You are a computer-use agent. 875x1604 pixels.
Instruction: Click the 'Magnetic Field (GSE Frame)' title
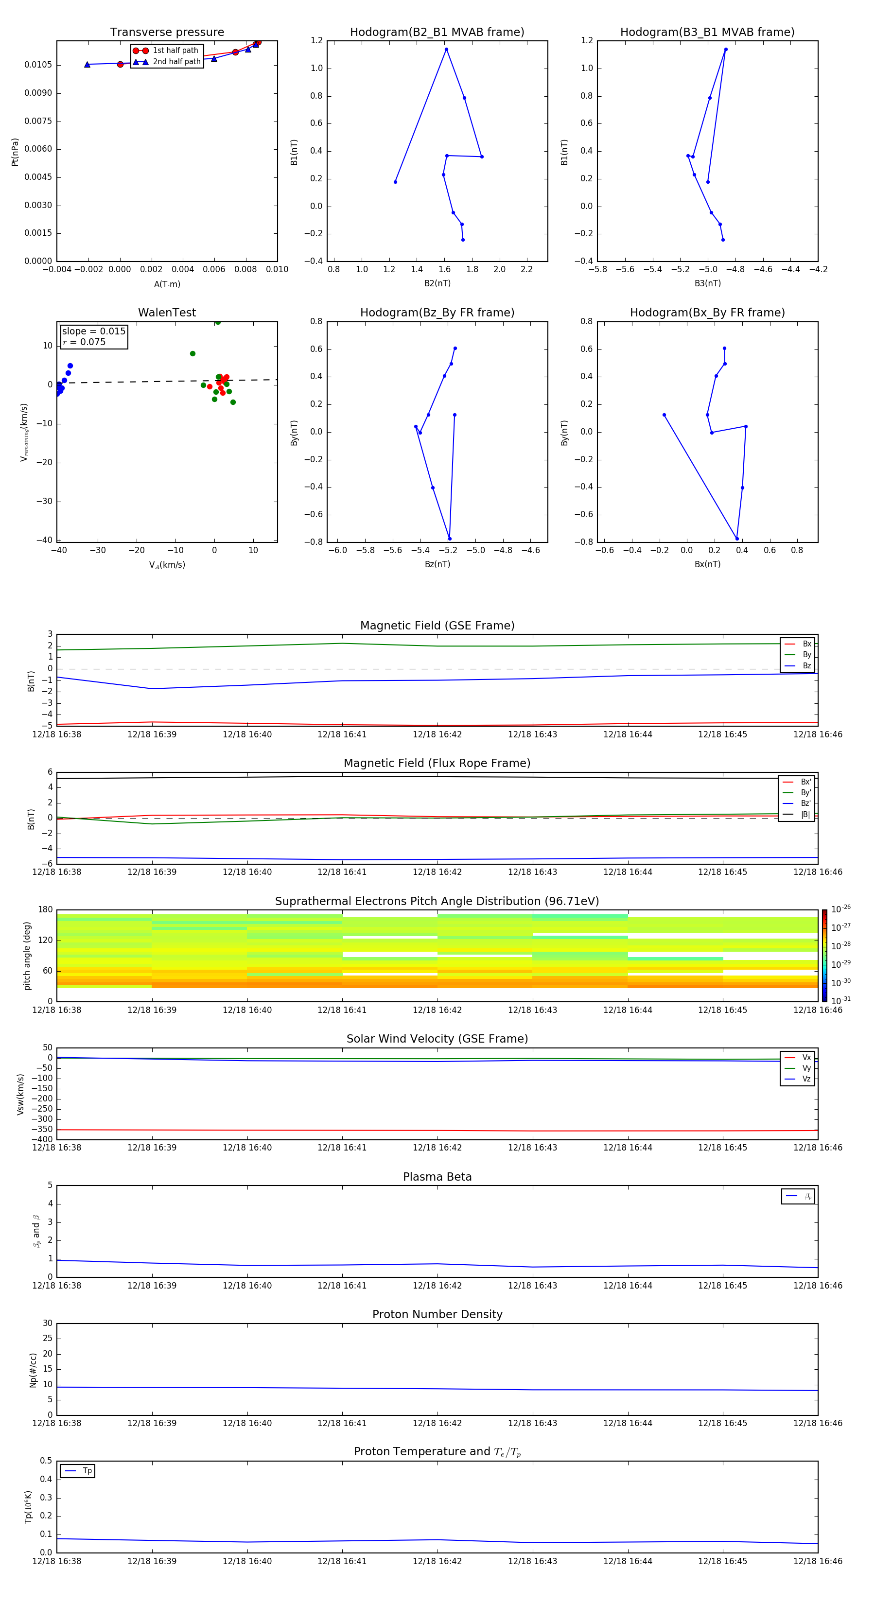coord(437,626)
